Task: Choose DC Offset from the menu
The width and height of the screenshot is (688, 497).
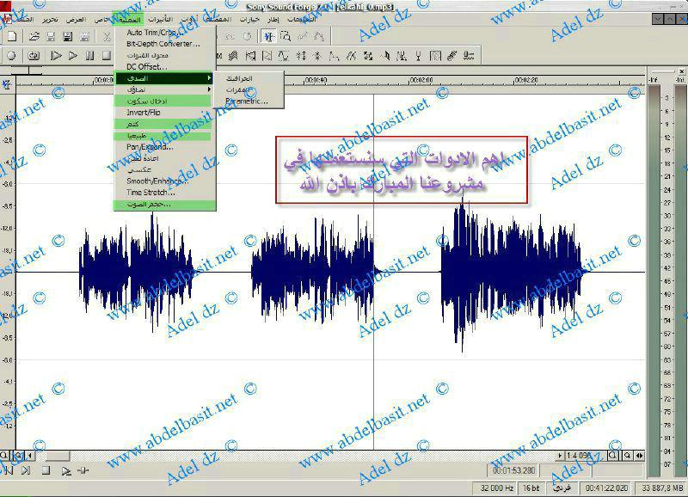Action: tap(146, 67)
